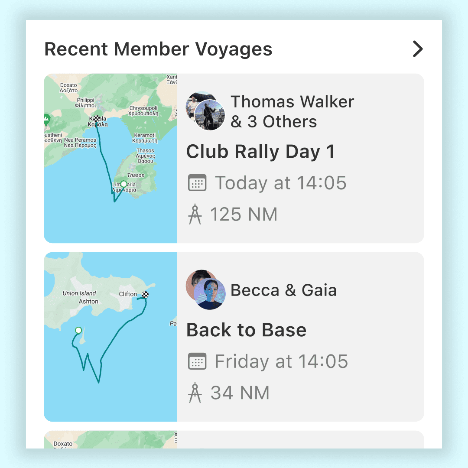Image resolution: width=468 pixels, height=468 pixels.
Task: Open Back to Base voyage title
Action: (x=246, y=330)
